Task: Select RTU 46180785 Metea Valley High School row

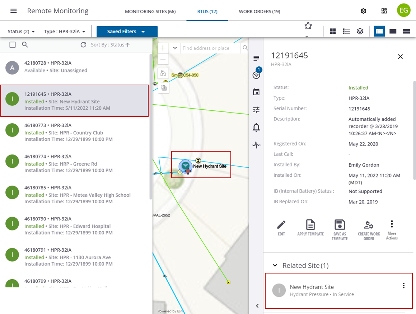Action: [x=75, y=194]
